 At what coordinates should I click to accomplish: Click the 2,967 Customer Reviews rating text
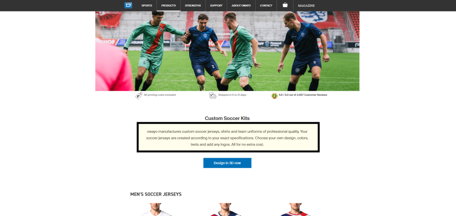(303, 95)
